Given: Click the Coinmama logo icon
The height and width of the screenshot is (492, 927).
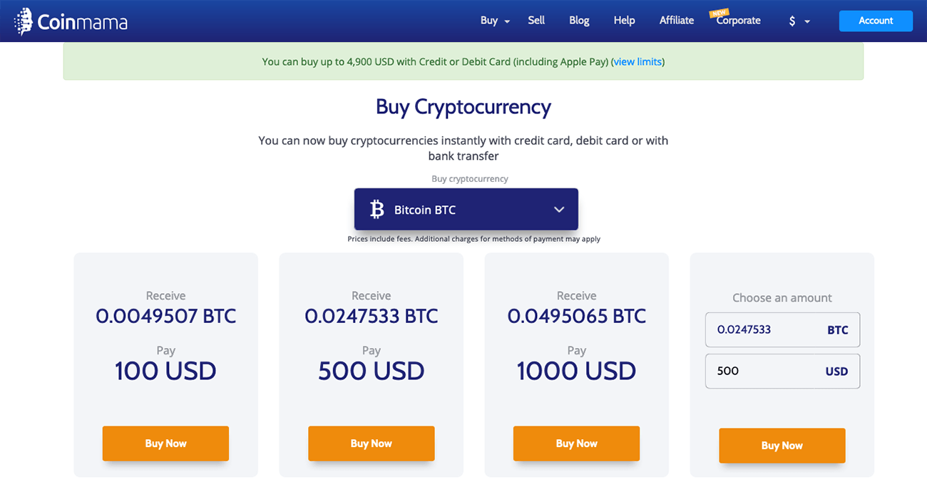Looking at the screenshot, I should pyautogui.click(x=24, y=21).
